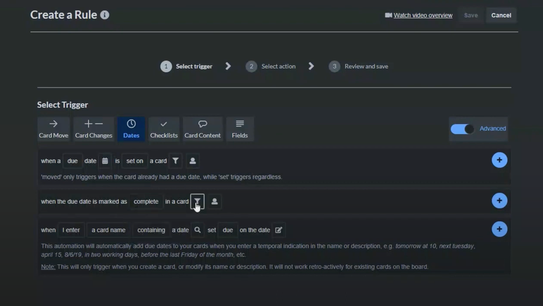This screenshot has height=306, width=543.
Task: Add the due date set trigger with plus
Action: pyautogui.click(x=500, y=160)
